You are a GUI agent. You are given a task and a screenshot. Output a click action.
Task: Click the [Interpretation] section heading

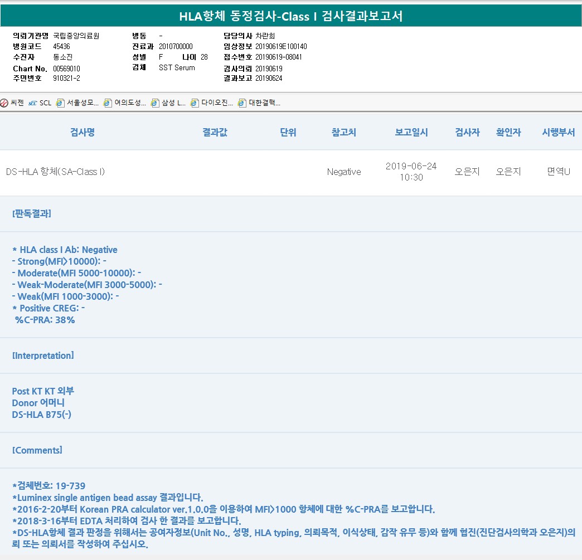43,356
